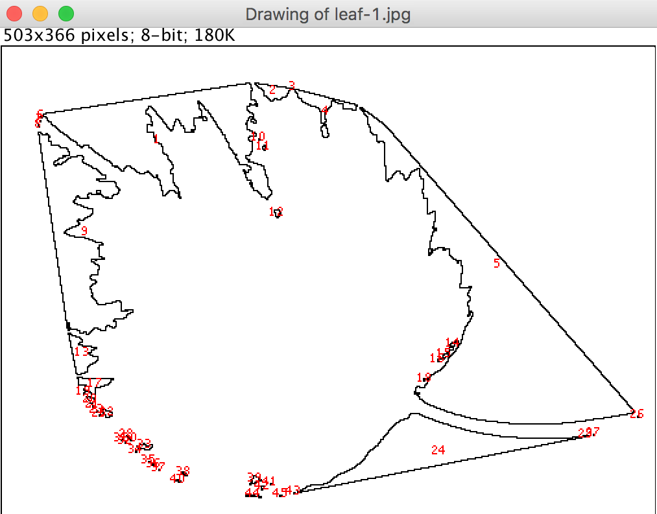Click the outline label 1
657x514 pixels.
pos(156,138)
